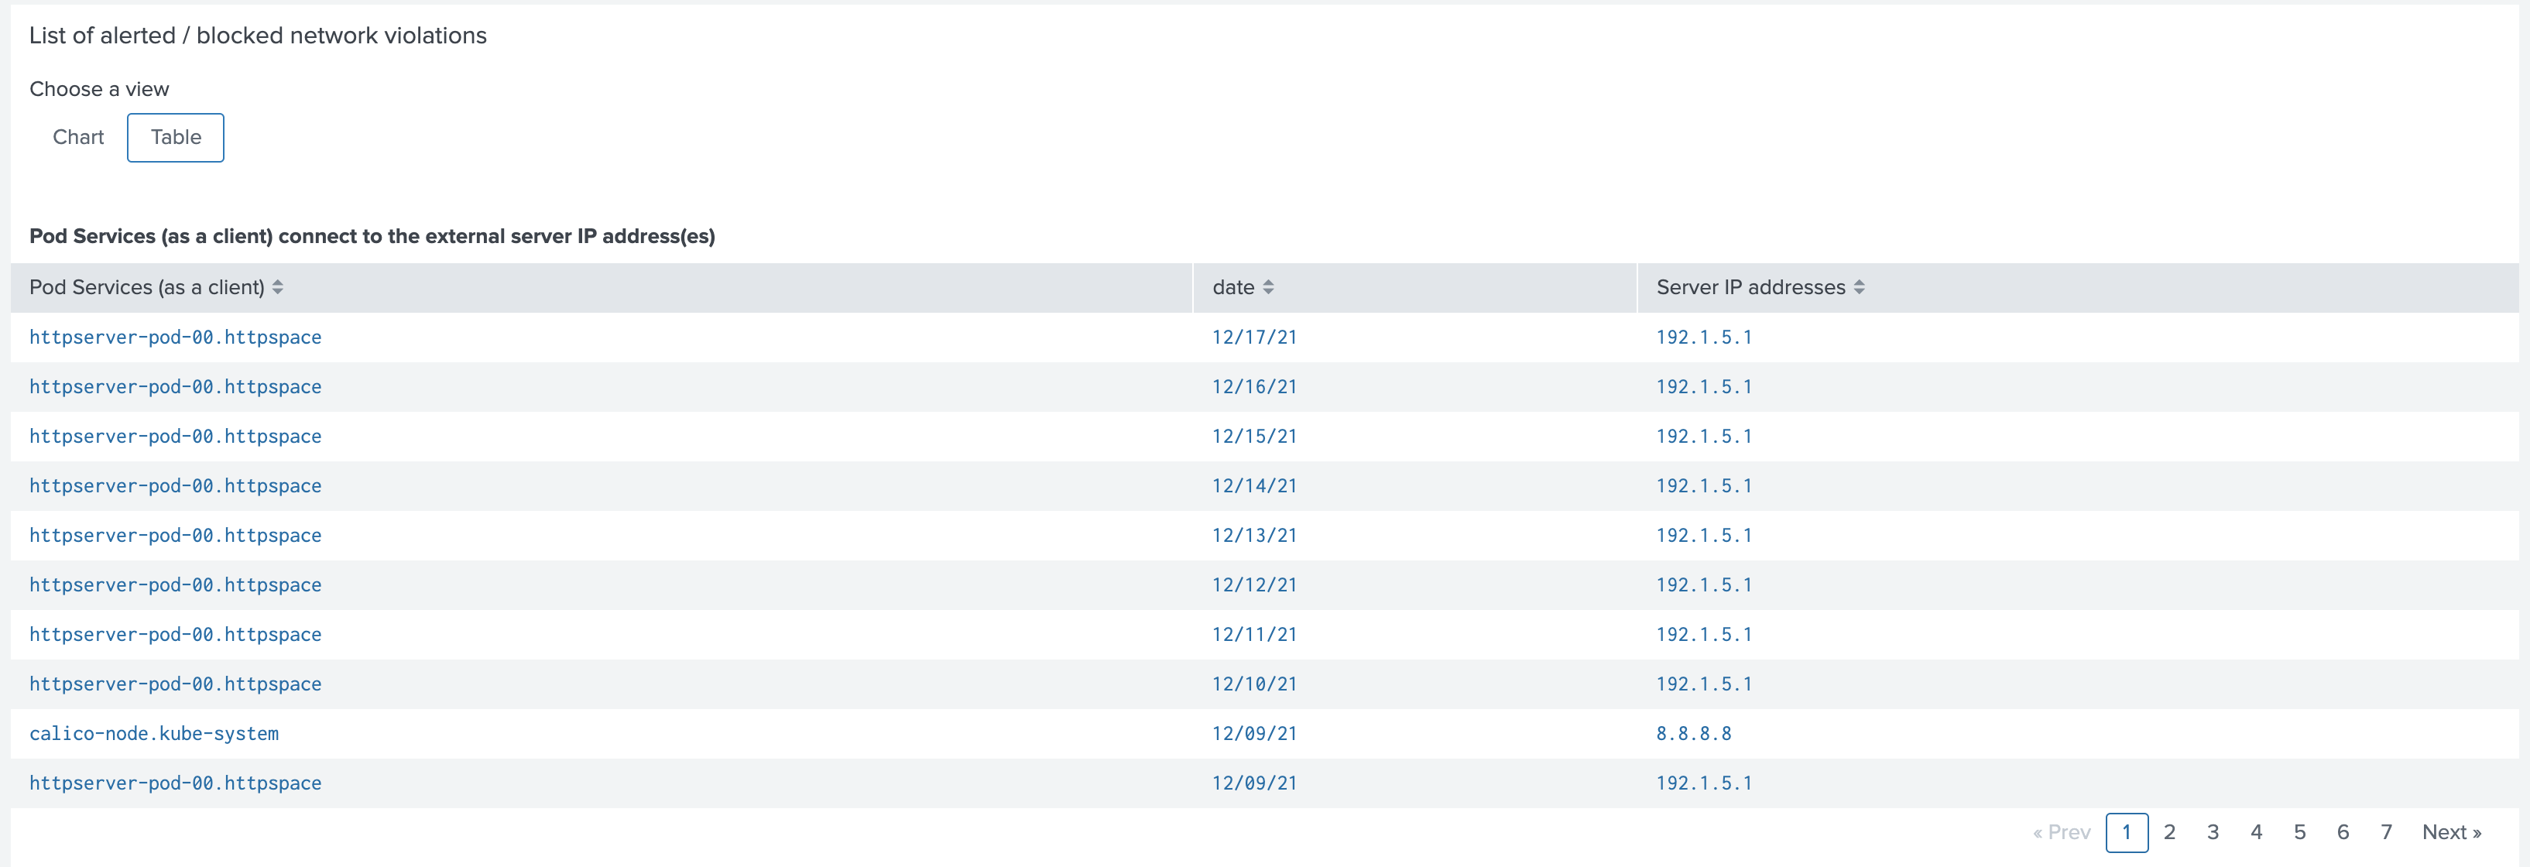
Task: Click current page 1 button
Action: click(2127, 831)
